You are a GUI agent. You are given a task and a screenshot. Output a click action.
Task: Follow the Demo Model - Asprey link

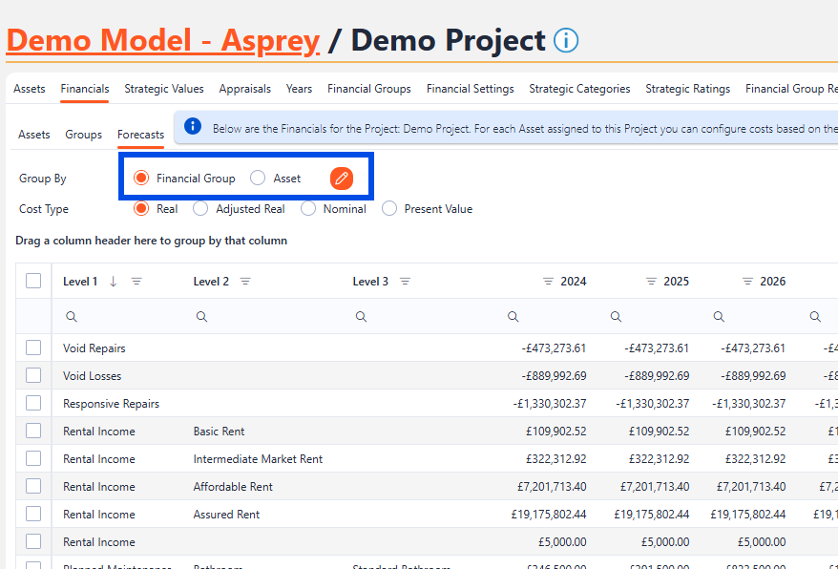(163, 41)
